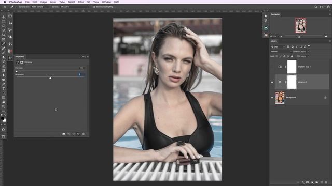The height and width of the screenshot is (186, 332).
Task: Open Sample Size dropdown
Action: pos(40,7)
